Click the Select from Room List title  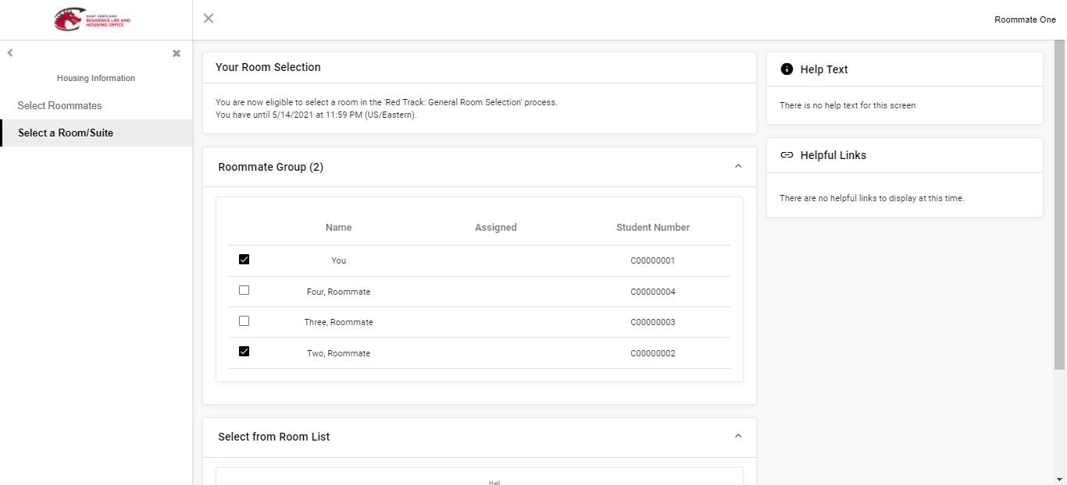tap(273, 437)
